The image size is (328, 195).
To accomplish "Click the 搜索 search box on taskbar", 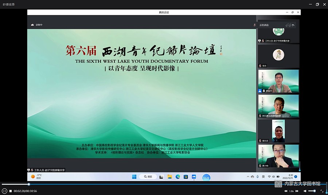I will coord(148,177).
